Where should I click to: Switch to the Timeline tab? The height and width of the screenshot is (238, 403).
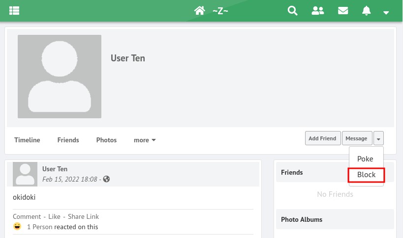[27, 140]
